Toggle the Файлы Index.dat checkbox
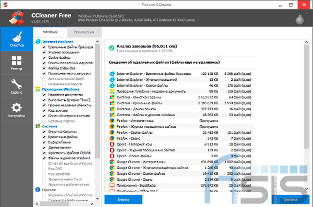313x207 pixels. pyautogui.click(x=44, y=68)
